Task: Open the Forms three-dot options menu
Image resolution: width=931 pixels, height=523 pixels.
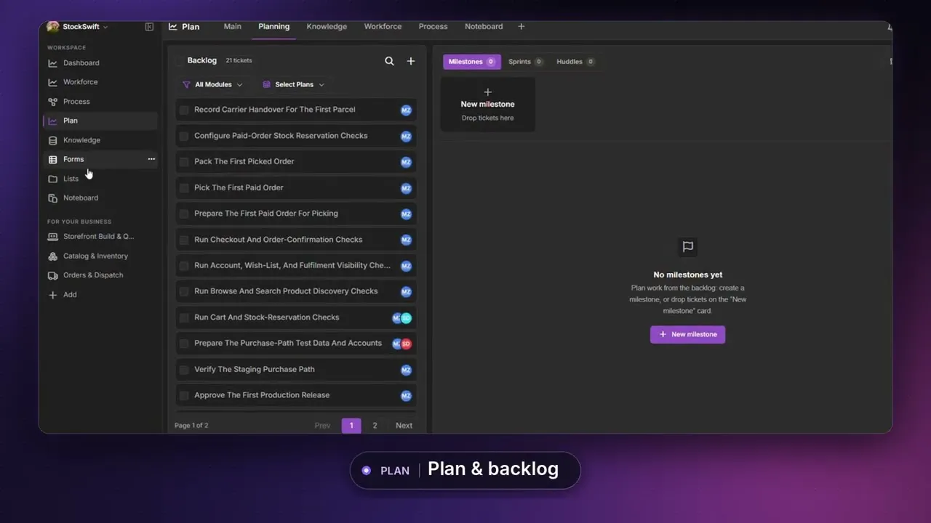Action: [x=151, y=159]
